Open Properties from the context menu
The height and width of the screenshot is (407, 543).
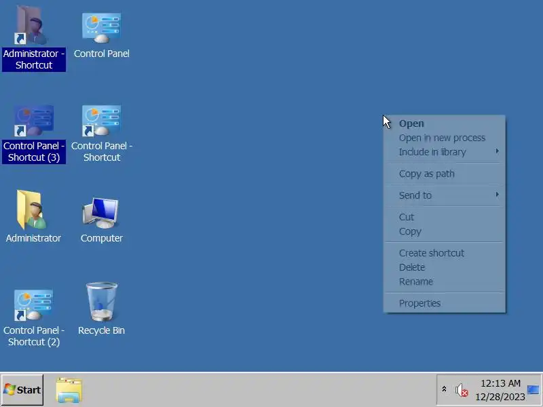pyautogui.click(x=445, y=303)
